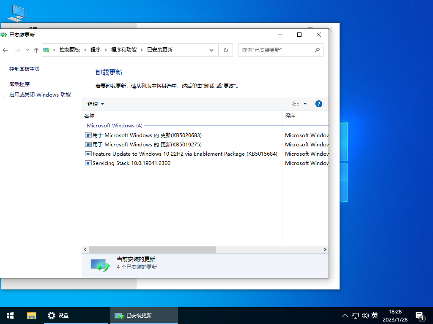Close the 设置 window behind
Viewport: 433px width, 324px height.
[x=330, y=29]
